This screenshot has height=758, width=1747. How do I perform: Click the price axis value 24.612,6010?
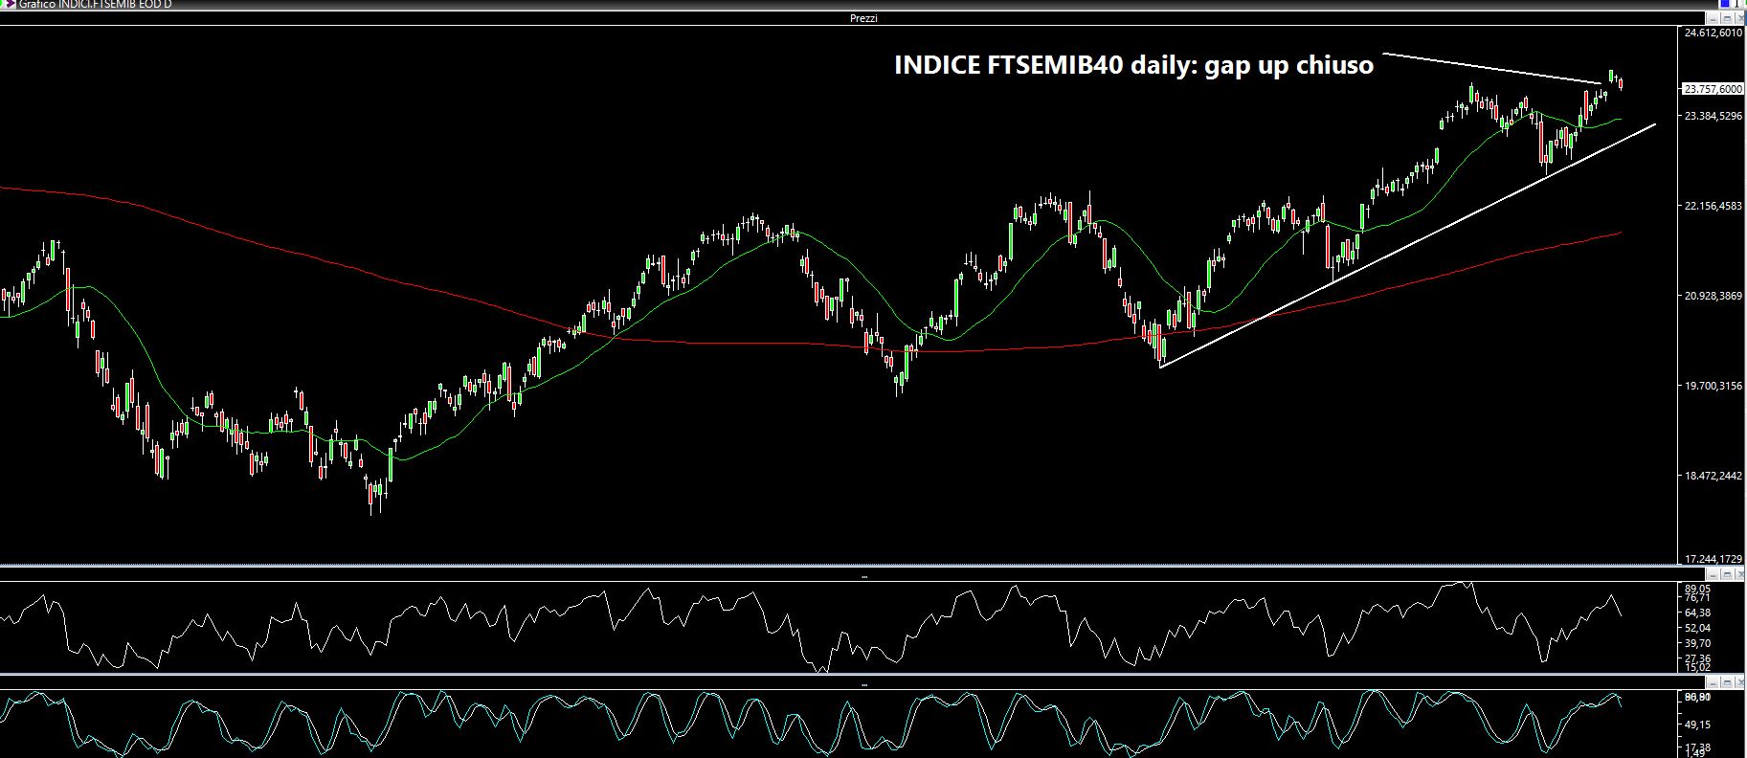pyautogui.click(x=1713, y=33)
